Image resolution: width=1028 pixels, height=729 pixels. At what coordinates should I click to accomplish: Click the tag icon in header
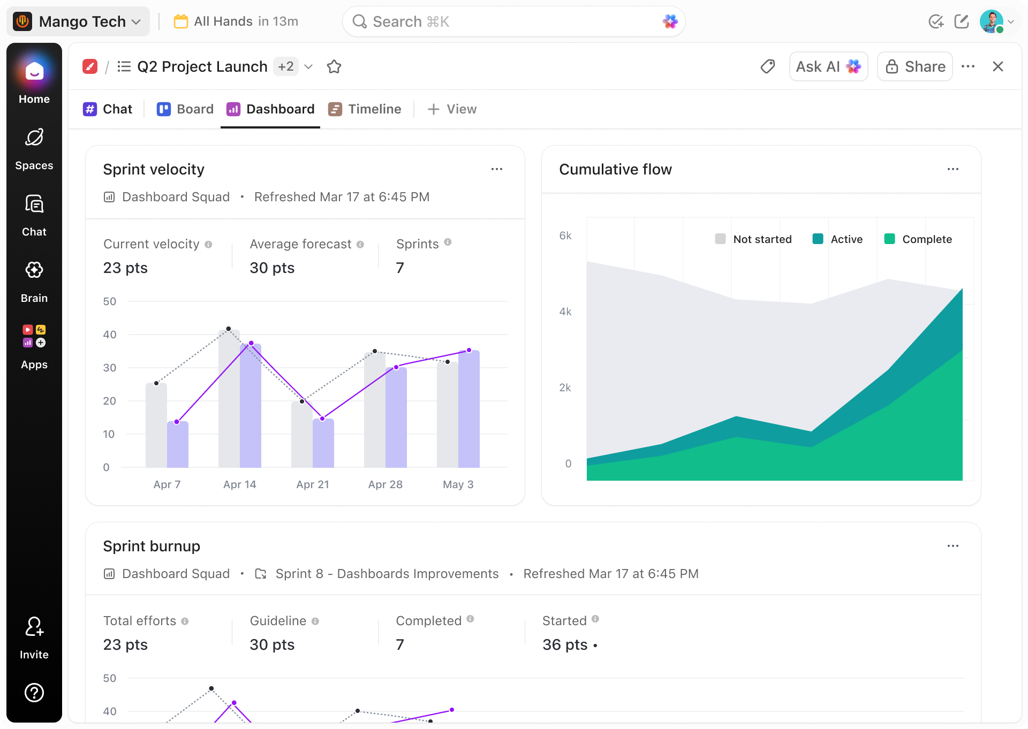pos(768,66)
